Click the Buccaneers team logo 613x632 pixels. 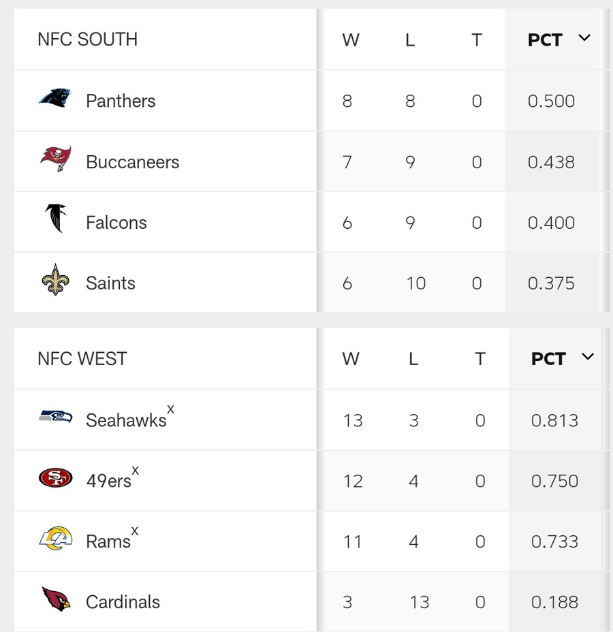tap(56, 161)
